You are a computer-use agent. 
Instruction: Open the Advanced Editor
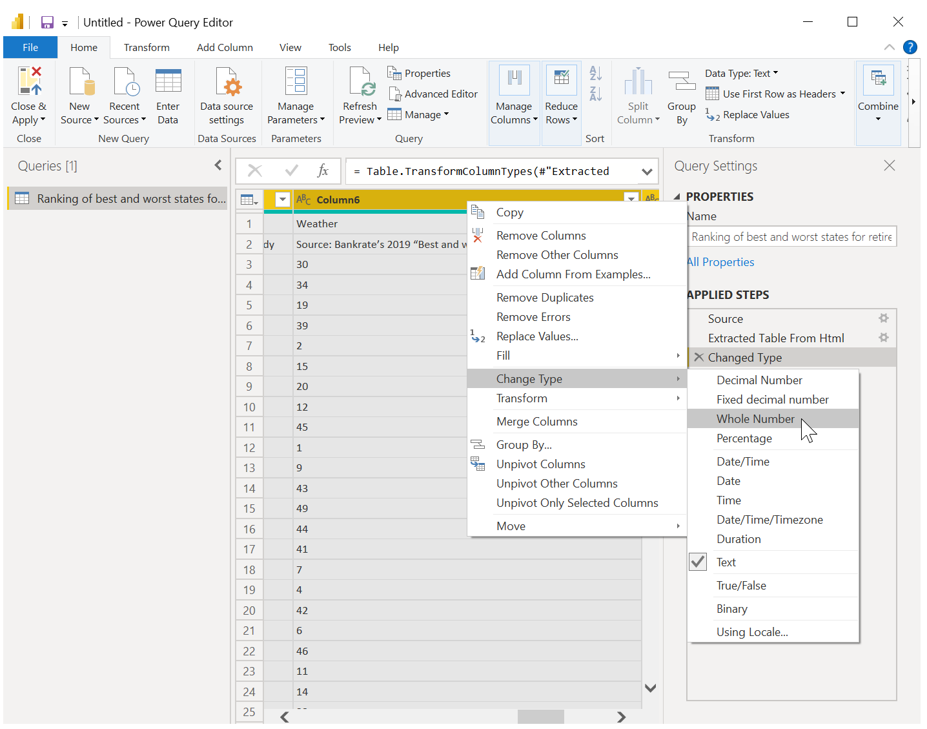pyautogui.click(x=433, y=94)
